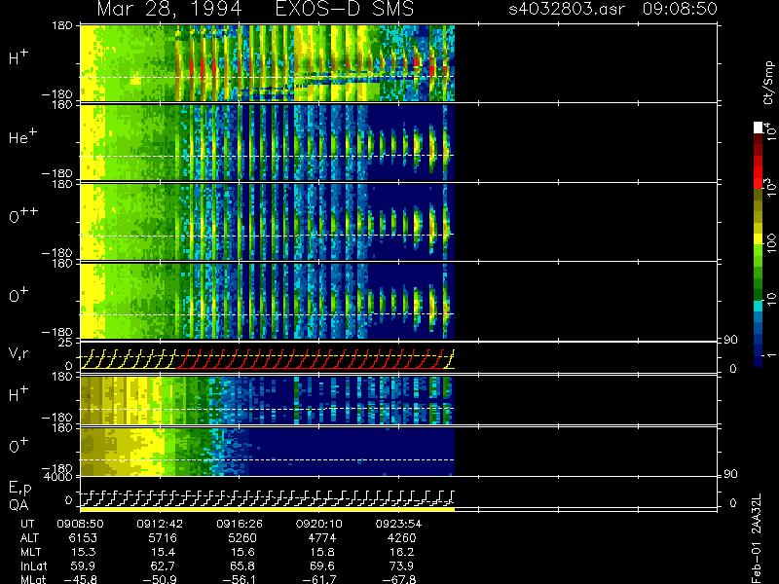Pick the dark navy bottom of the color bar
The width and height of the screenshot is (779, 584).
[x=758, y=360]
